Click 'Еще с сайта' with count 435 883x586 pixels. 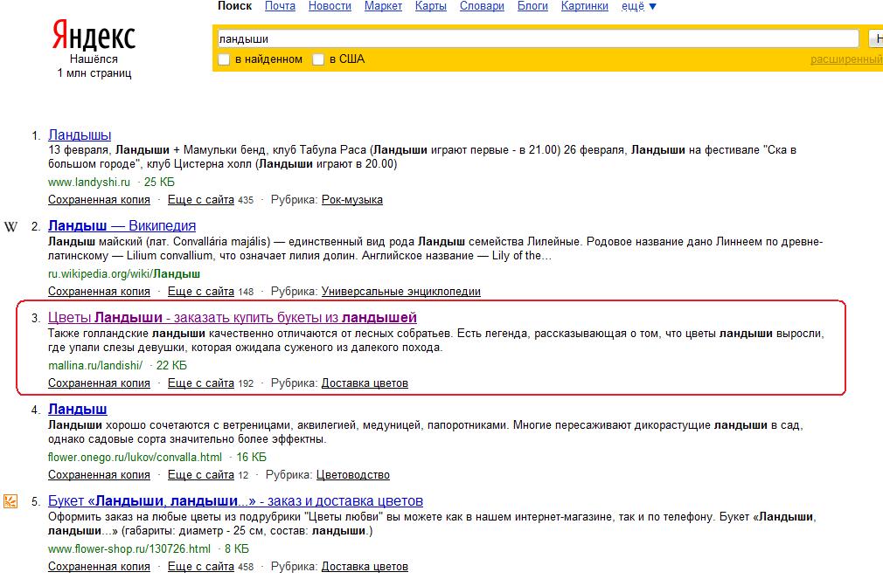[201, 200]
